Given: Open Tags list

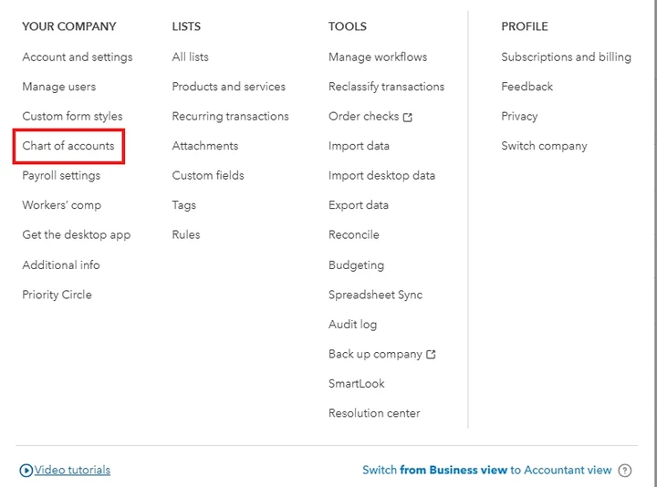Looking at the screenshot, I should coord(184,205).
